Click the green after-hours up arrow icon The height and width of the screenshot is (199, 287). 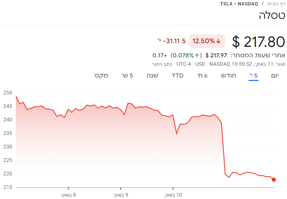[x=197, y=55]
